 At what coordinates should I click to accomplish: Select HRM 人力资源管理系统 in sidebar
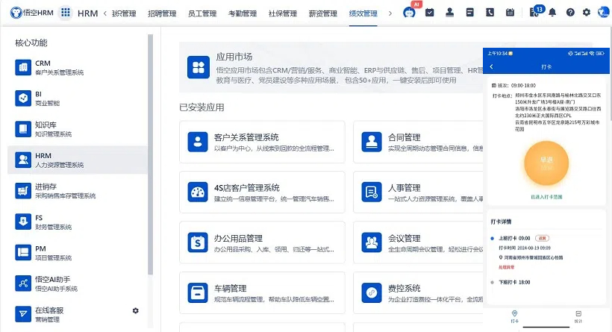[78, 160]
